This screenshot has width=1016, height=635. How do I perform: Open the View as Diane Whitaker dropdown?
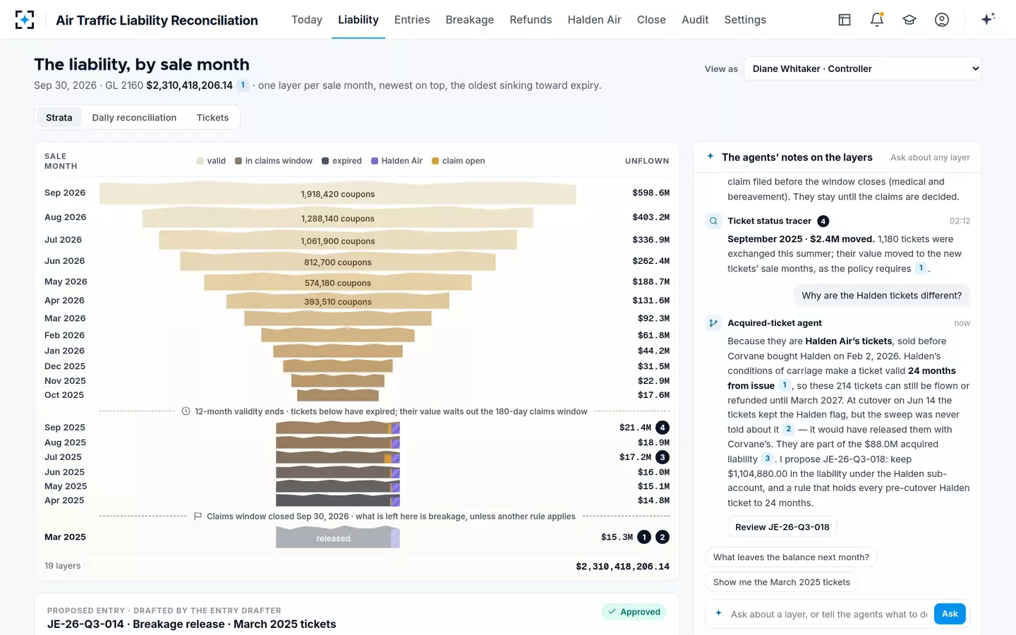tap(862, 68)
